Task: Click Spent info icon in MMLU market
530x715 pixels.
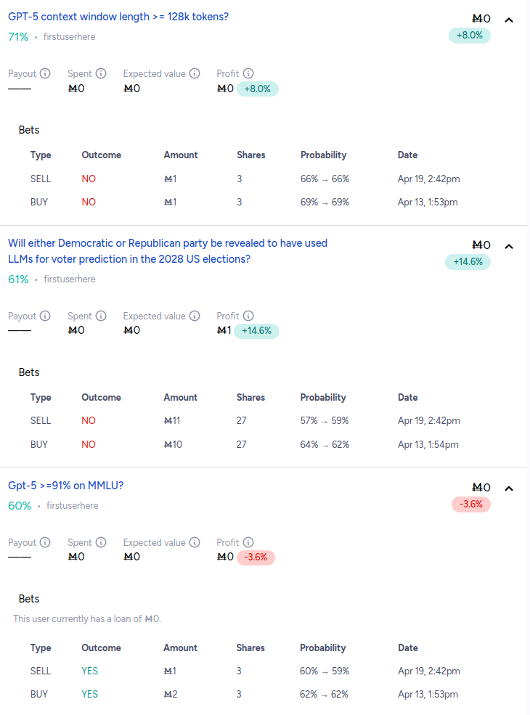Action: (101, 542)
